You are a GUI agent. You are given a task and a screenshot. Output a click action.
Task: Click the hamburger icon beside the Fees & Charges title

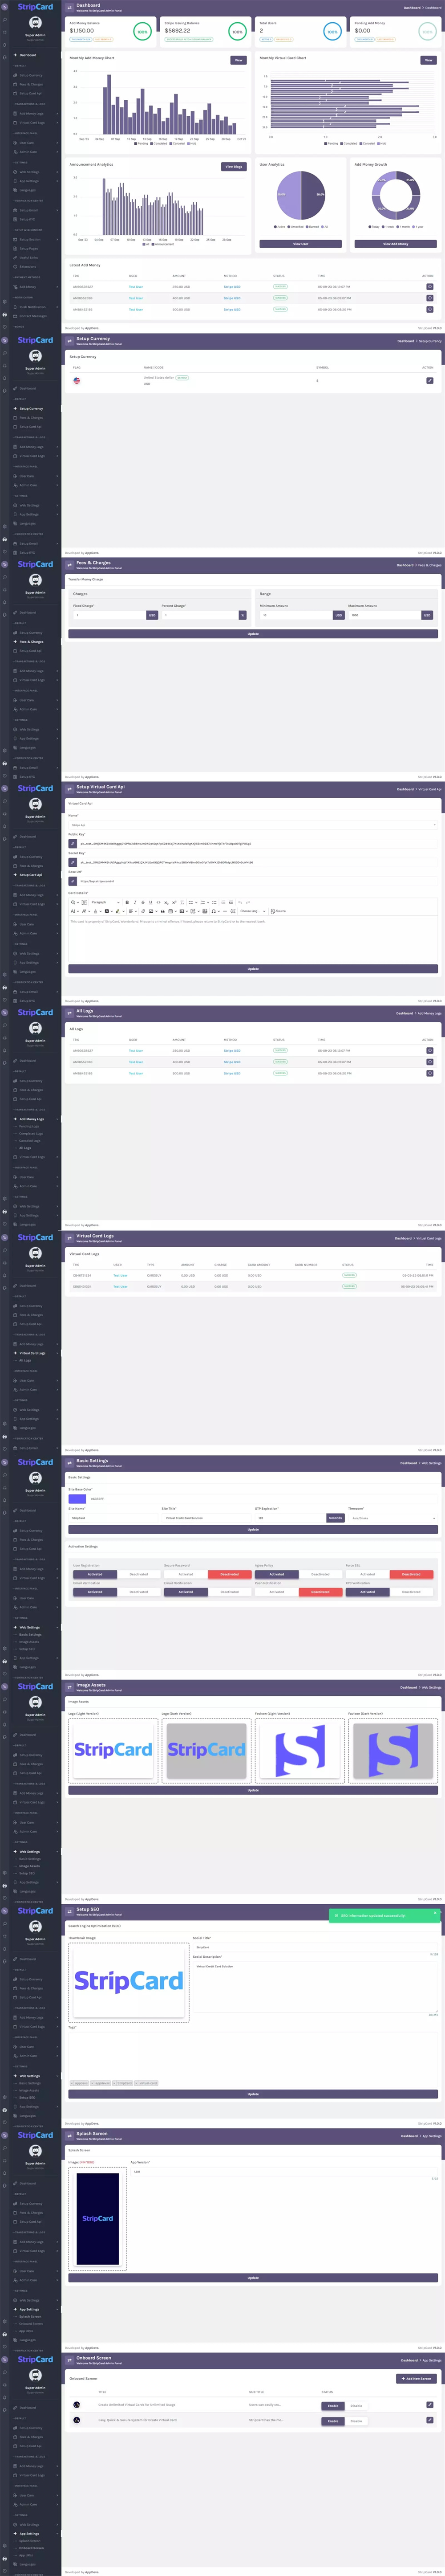tap(70, 564)
